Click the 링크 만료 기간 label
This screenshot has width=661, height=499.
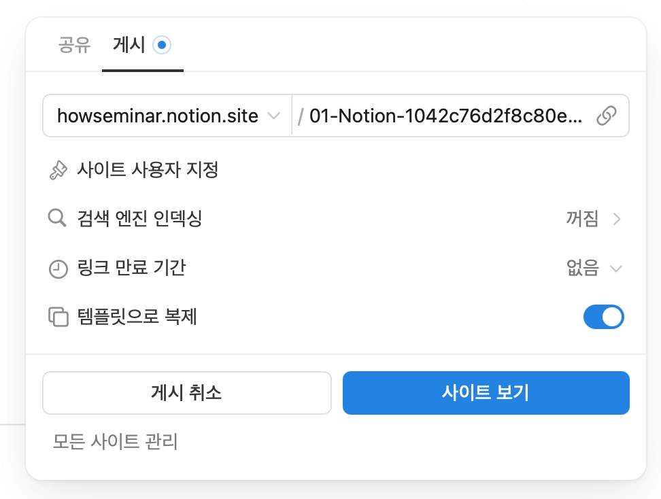(131, 268)
